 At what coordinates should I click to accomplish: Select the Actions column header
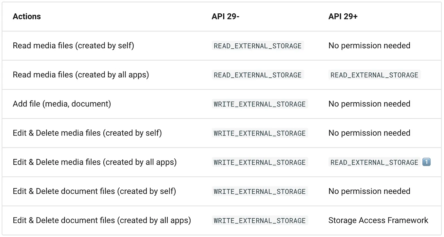click(27, 17)
